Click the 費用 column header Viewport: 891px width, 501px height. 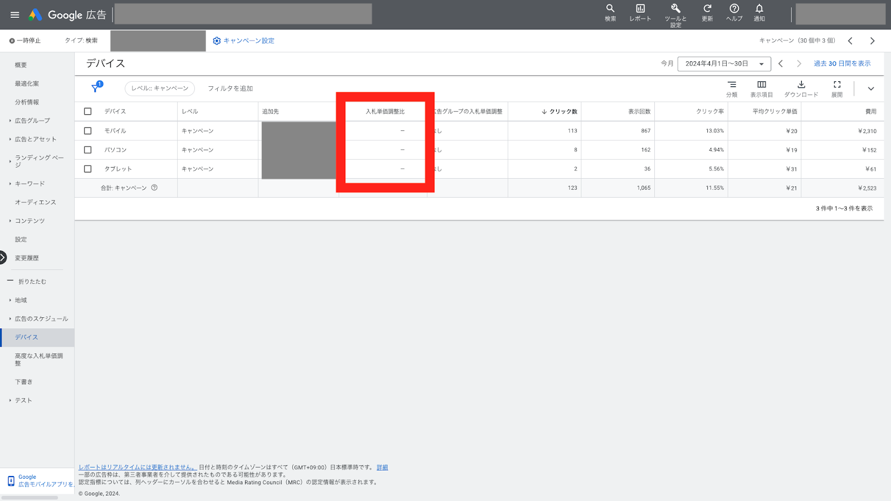(x=871, y=111)
